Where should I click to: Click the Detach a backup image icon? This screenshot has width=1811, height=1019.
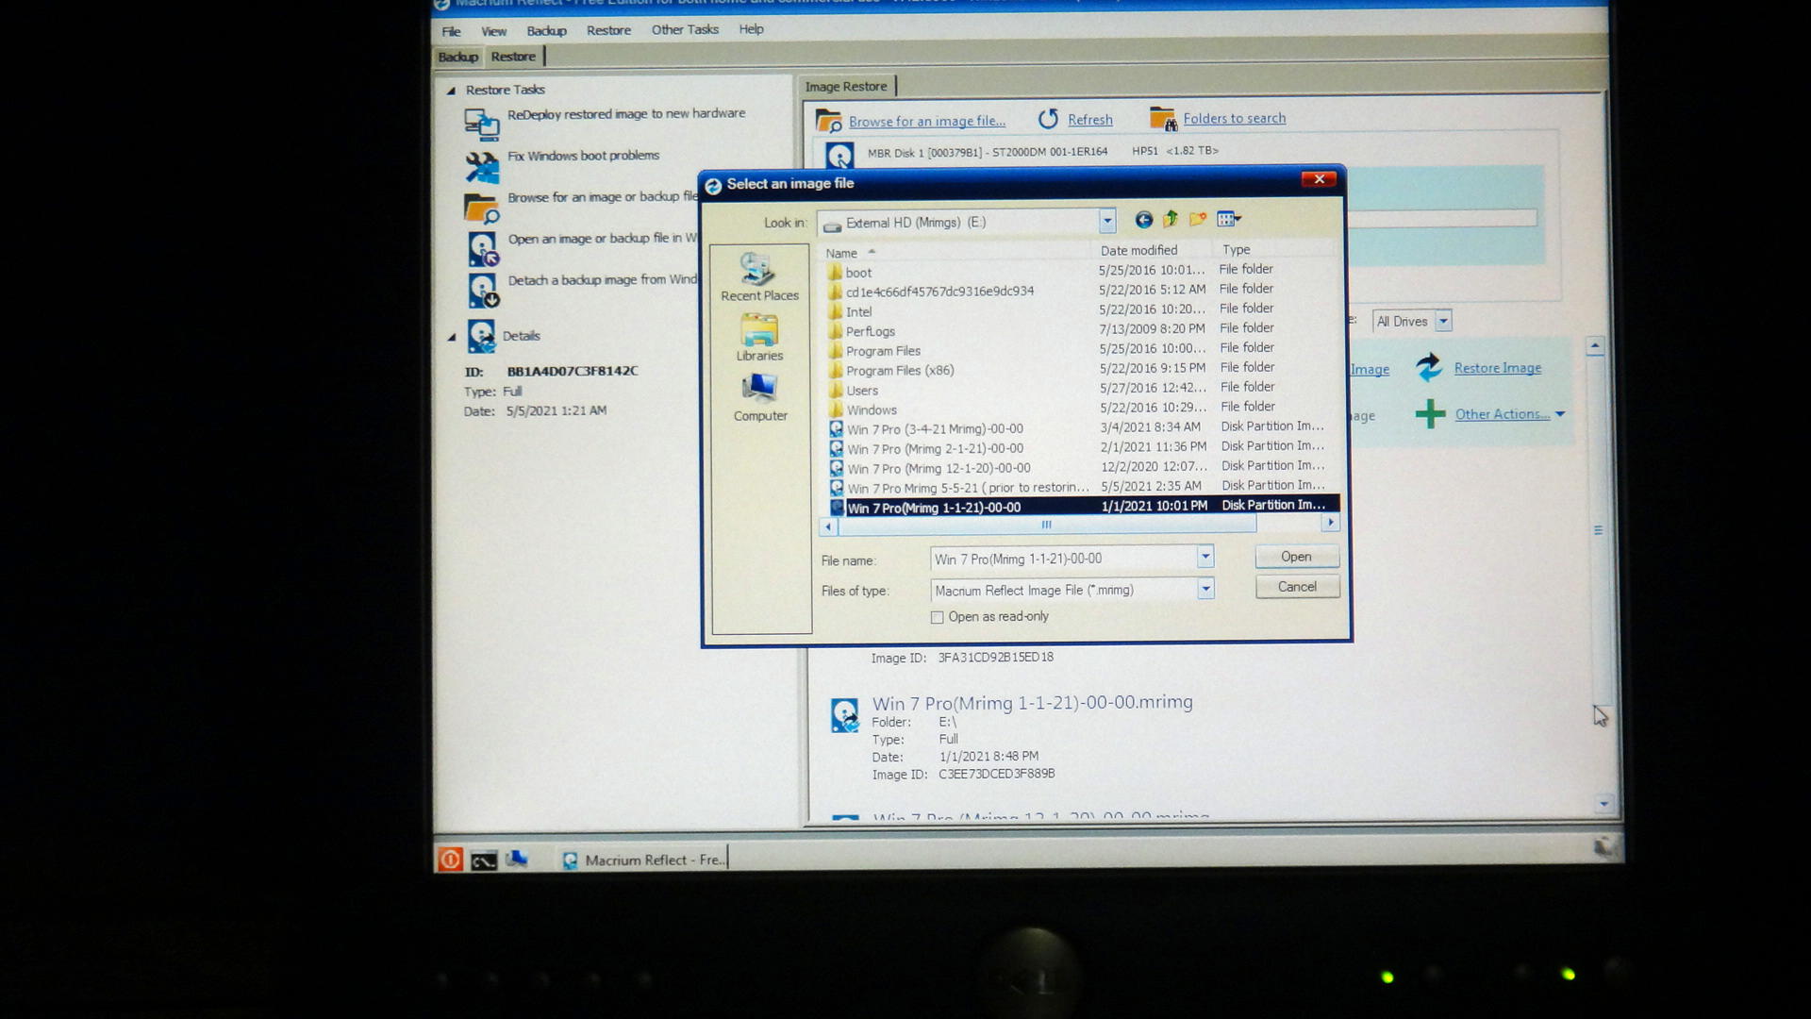483,291
